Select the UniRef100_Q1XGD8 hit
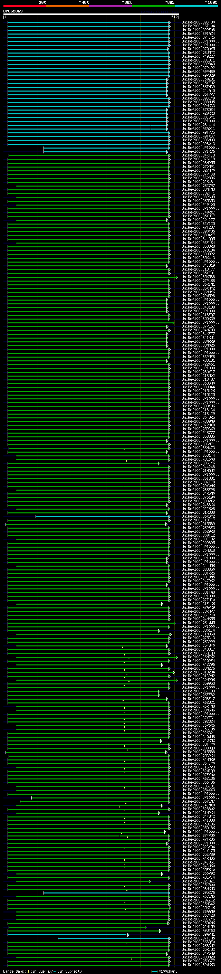This screenshot has width=221, height=974. click(x=198, y=513)
